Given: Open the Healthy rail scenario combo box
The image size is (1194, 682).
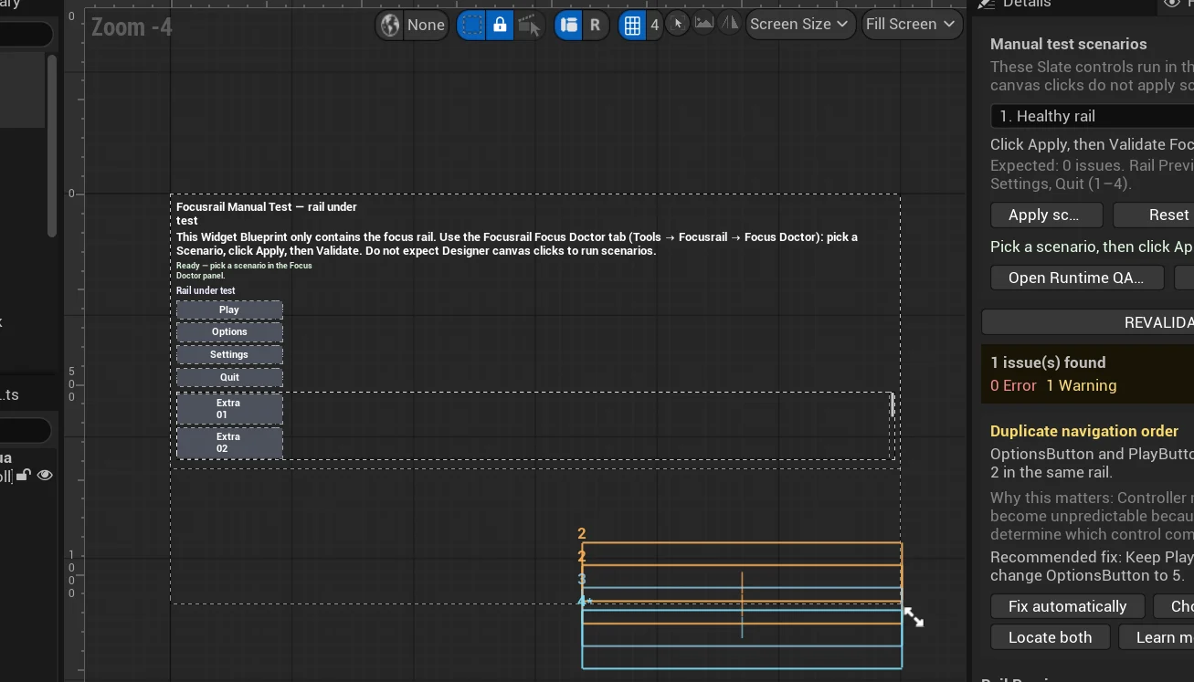Looking at the screenshot, I should coord(1092,116).
